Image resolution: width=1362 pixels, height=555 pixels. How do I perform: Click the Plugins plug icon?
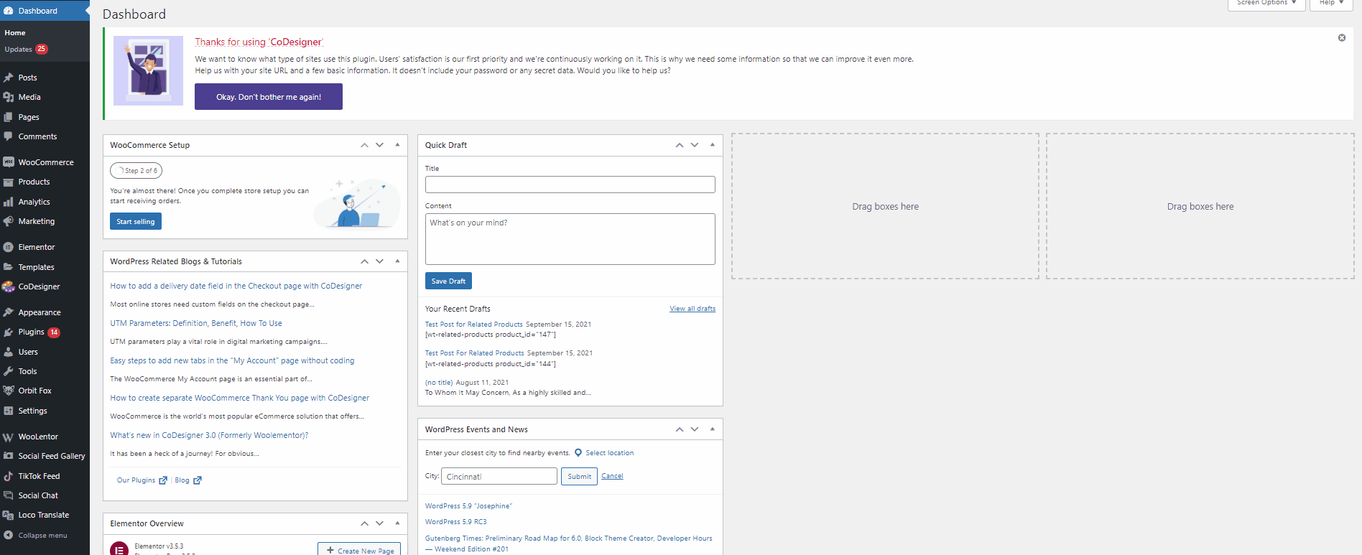[x=9, y=332]
